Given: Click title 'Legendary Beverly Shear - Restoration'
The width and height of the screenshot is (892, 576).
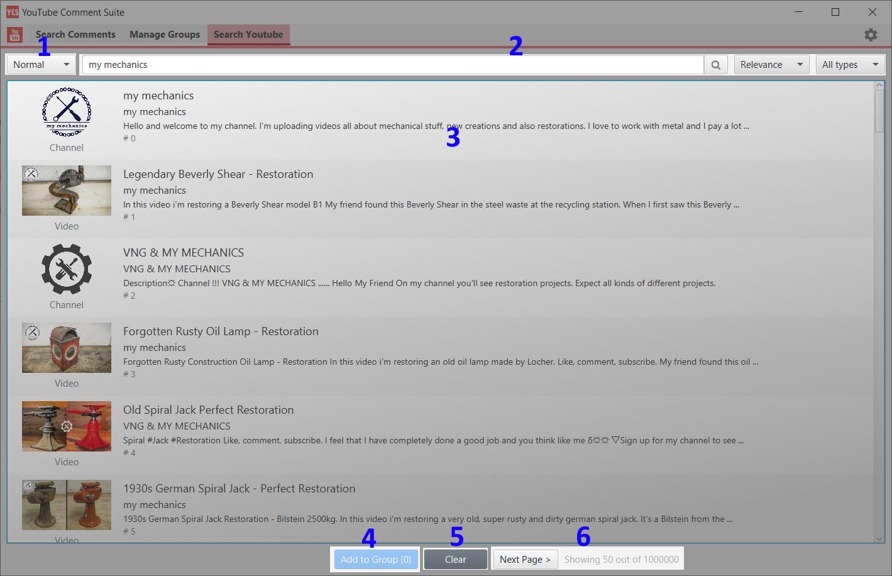Looking at the screenshot, I should point(218,174).
